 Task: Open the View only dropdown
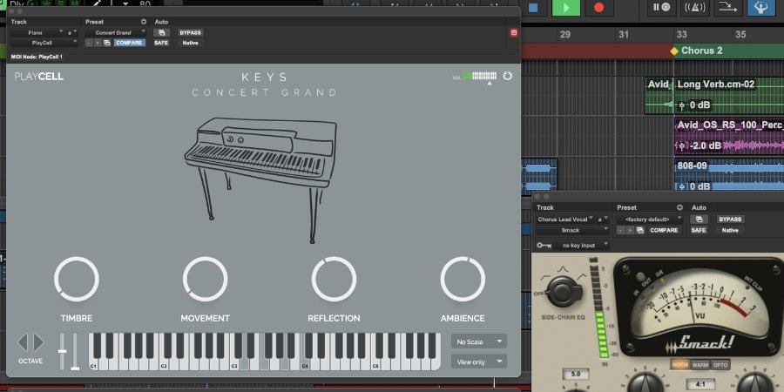(479, 362)
